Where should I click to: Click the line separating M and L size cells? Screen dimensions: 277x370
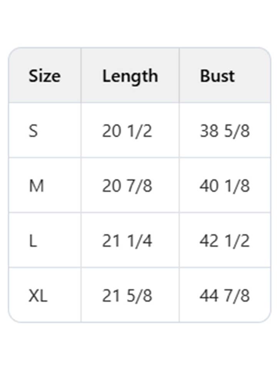(44, 212)
